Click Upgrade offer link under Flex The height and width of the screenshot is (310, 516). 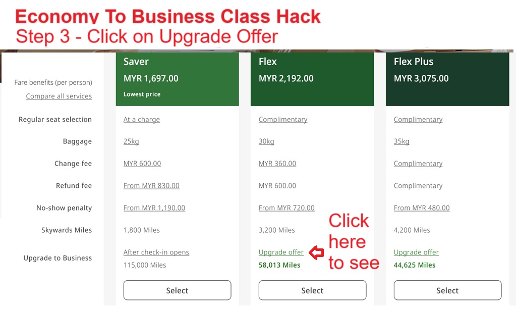(x=281, y=252)
